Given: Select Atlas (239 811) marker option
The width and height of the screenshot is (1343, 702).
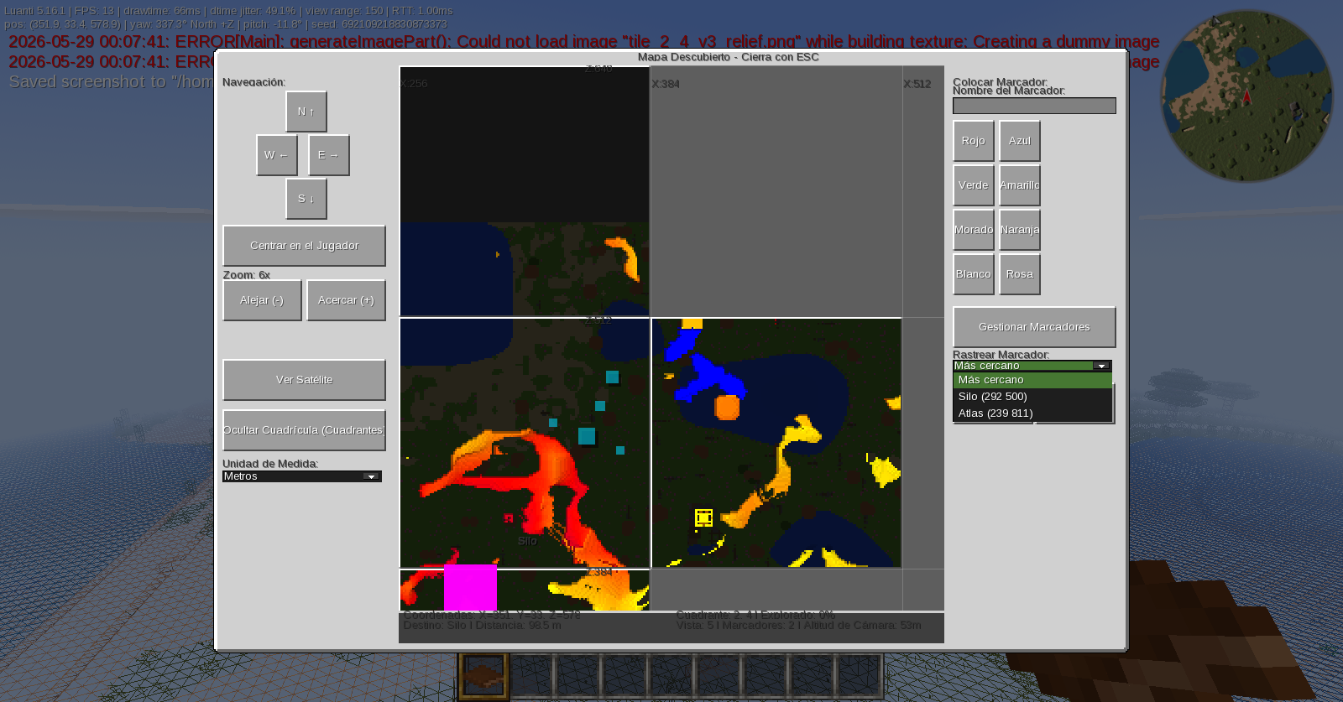Looking at the screenshot, I should 1032,413.
